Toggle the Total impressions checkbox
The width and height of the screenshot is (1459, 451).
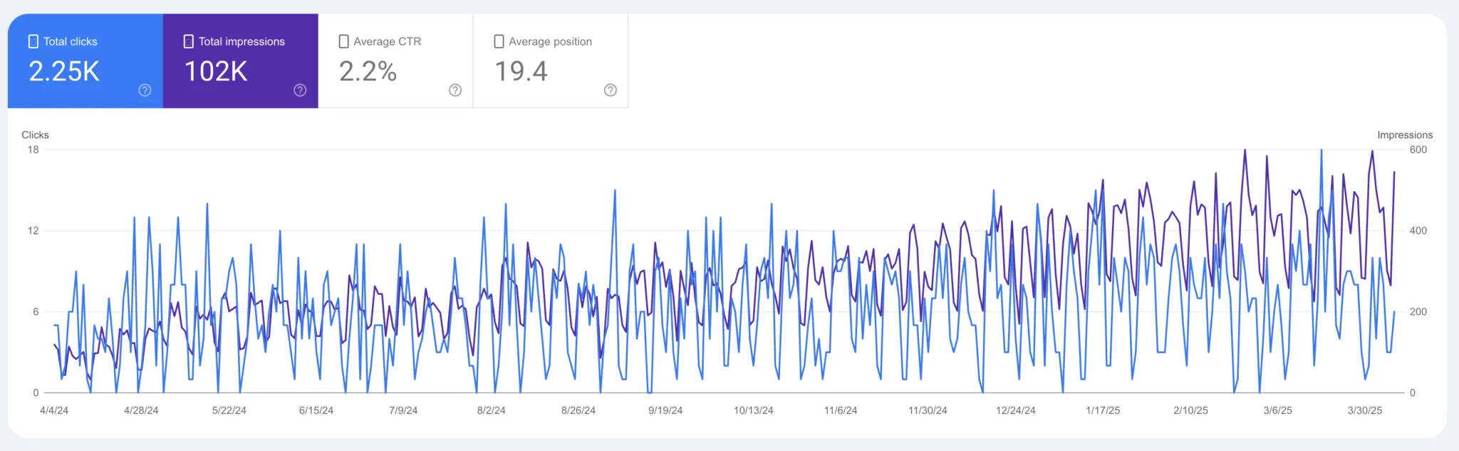189,41
